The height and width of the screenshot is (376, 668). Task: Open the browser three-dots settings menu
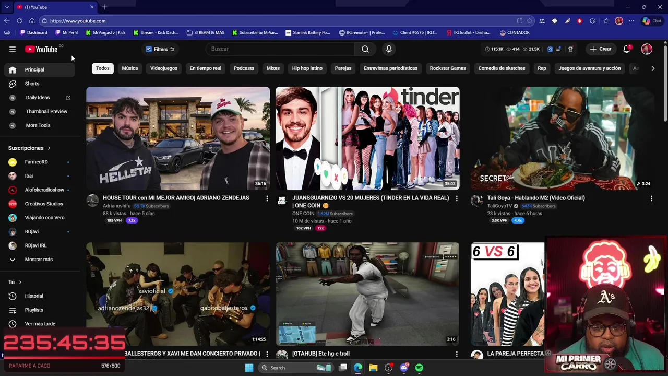coord(631,21)
